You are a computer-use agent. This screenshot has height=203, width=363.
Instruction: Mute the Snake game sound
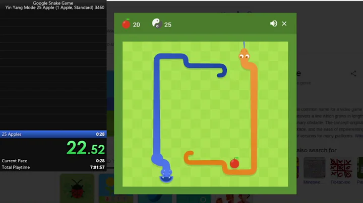(x=273, y=24)
